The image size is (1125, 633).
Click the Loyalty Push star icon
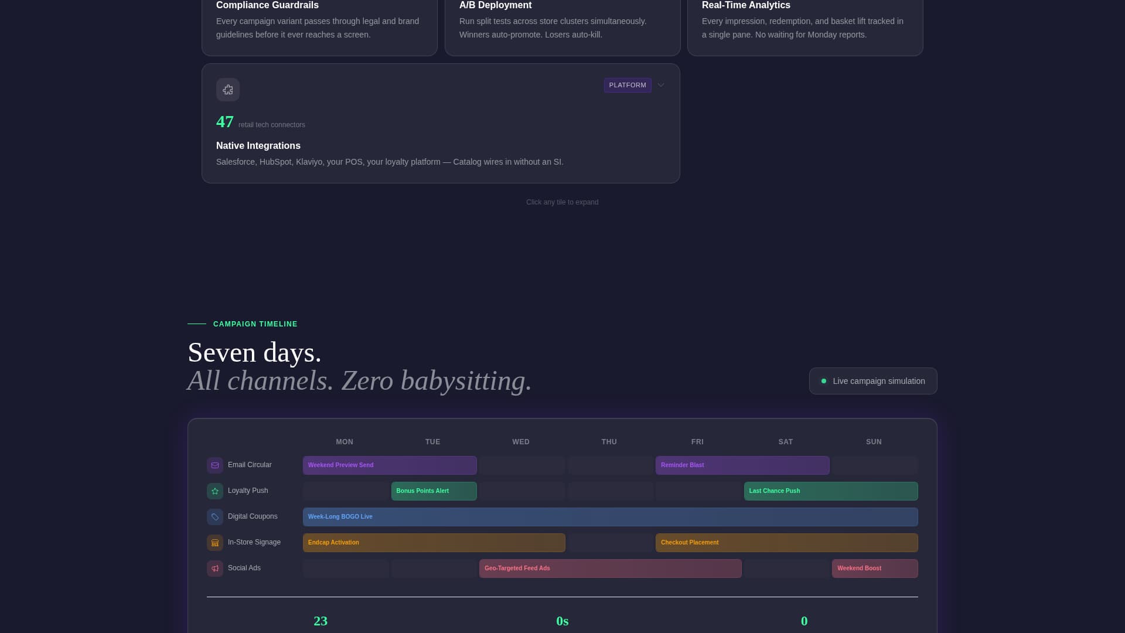[214, 491]
